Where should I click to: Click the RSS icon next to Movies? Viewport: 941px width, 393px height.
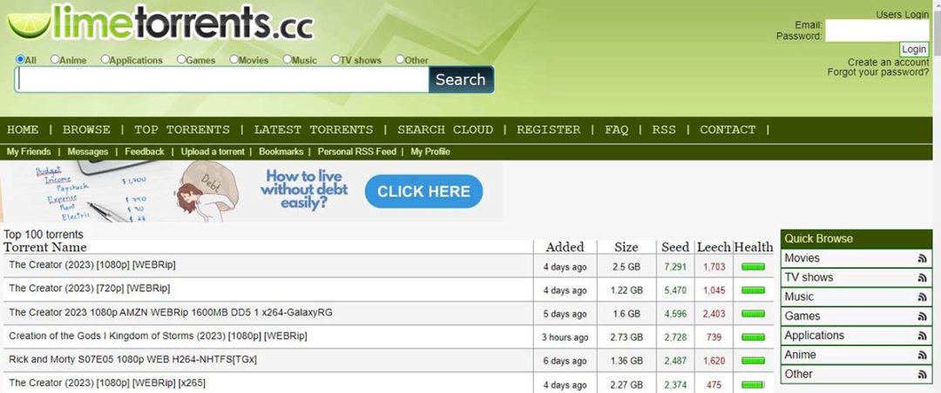tap(922, 259)
